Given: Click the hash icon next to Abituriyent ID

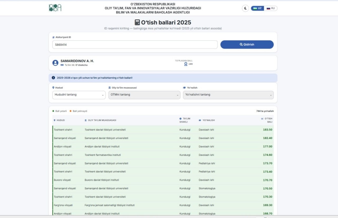Looking at the screenshot, I should pyautogui.click(x=53, y=37).
